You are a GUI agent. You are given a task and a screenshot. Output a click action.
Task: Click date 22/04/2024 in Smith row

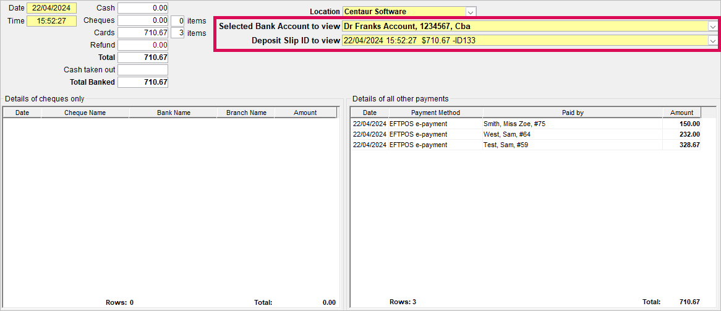tap(370, 124)
